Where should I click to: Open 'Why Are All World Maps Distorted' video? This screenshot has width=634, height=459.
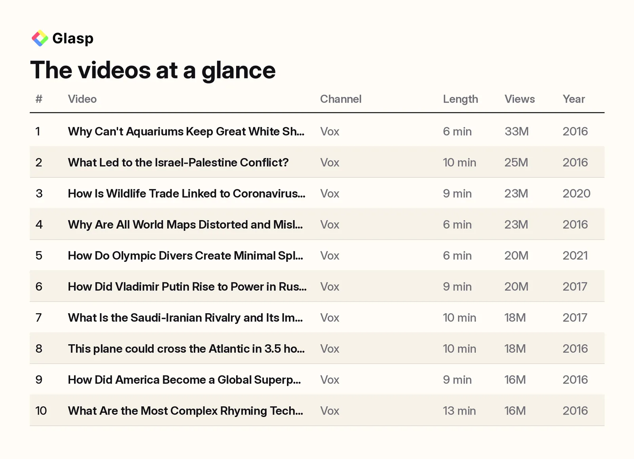click(185, 225)
